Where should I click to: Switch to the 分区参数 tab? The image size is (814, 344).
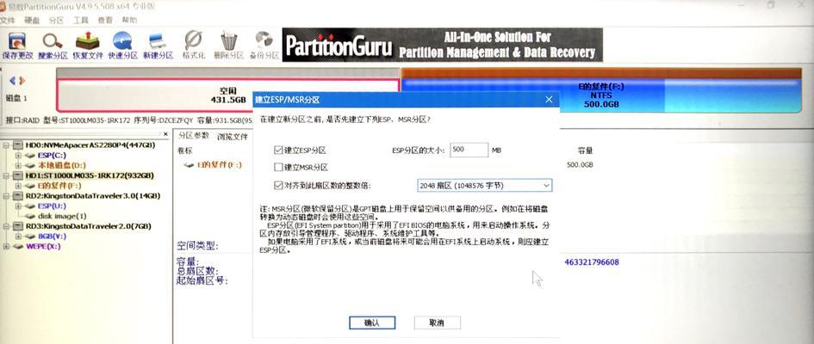(x=193, y=136)
